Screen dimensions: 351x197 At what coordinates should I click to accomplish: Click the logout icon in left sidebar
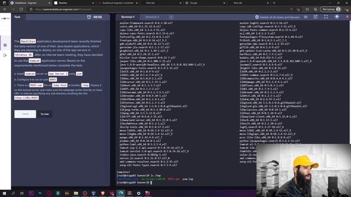5,55
